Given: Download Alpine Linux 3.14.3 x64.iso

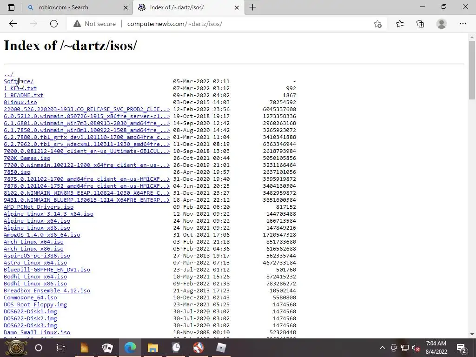Looking at the screenshot, I should 48,214.
